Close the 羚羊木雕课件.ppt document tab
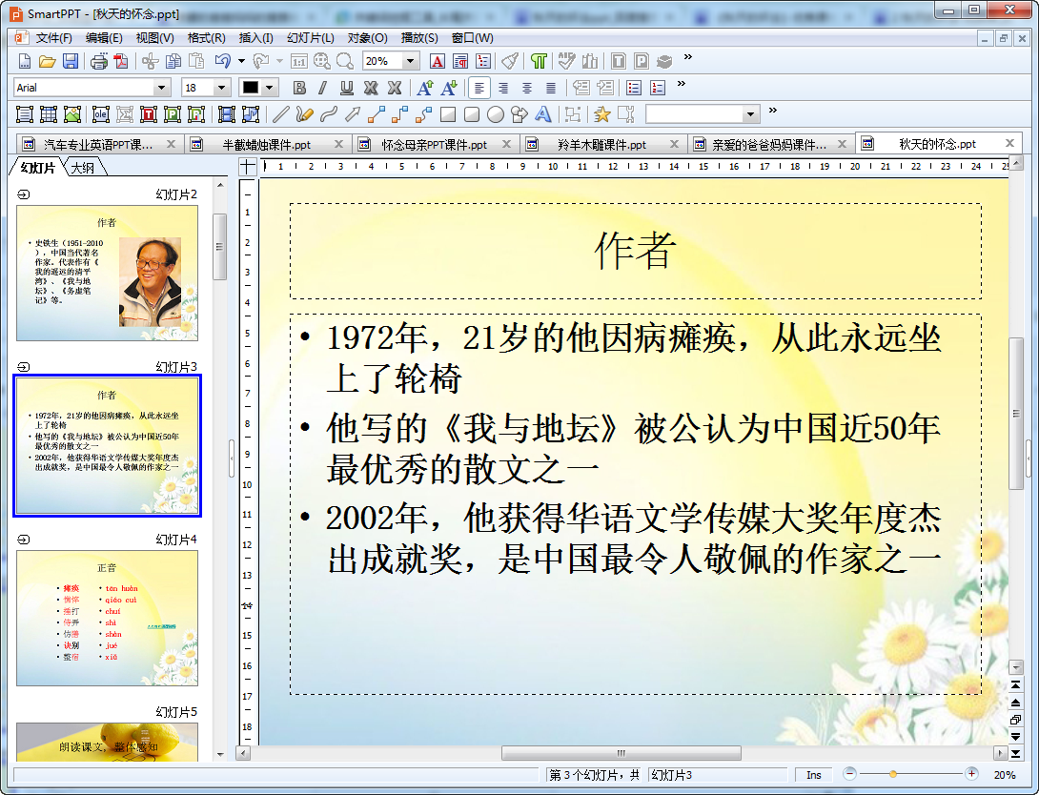This screenshot has height=795, width=1039. click(674, 144)
